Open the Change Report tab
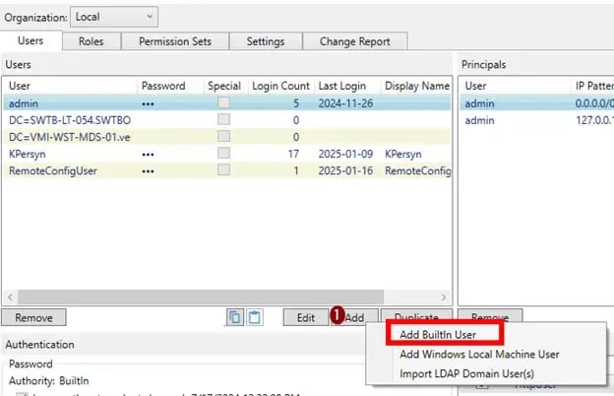614x396 pixels. [354, 41]
